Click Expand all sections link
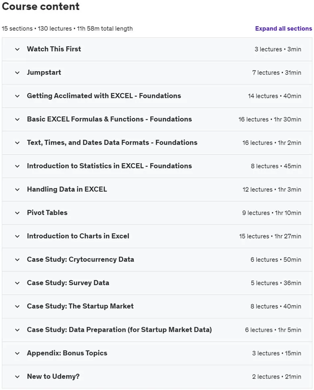Screen dimensions: 314x390 pos(283,29)
